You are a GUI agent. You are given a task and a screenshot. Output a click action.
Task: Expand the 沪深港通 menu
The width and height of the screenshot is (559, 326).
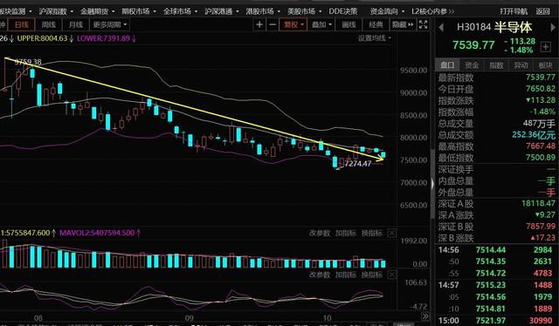221,11
